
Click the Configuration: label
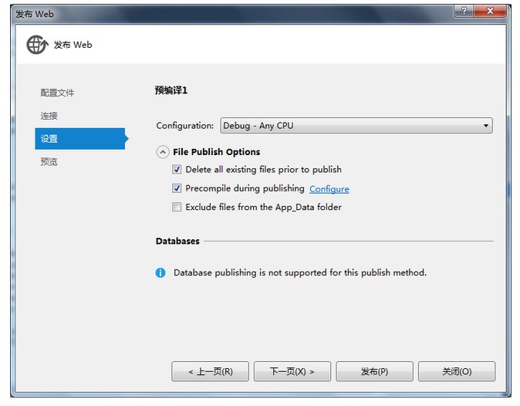(185, 126)
